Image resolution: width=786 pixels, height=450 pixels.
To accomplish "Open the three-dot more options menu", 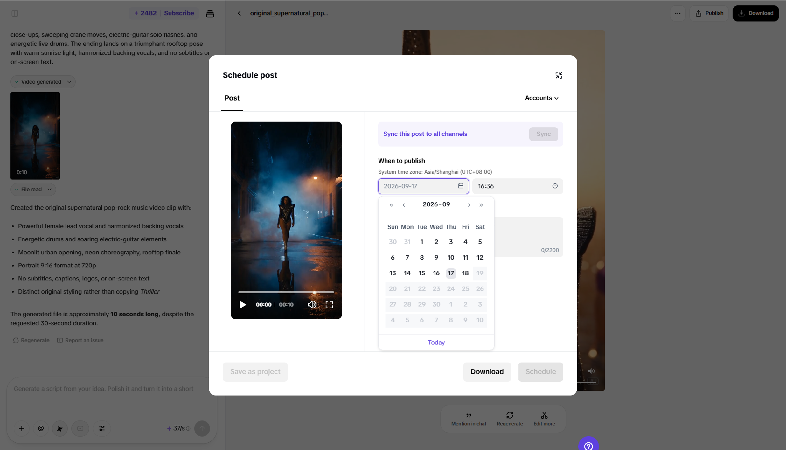I will tap(678, 13).
